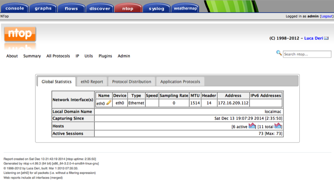
Task: Click the magnifying glass search icon
Action: pos(279,53)
